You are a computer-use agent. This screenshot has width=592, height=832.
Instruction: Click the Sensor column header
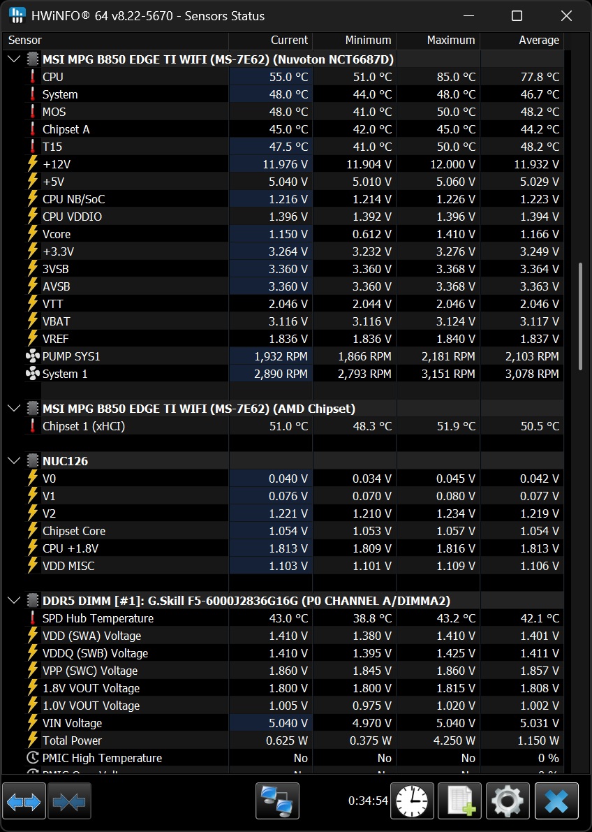click(x=25, y=41)
